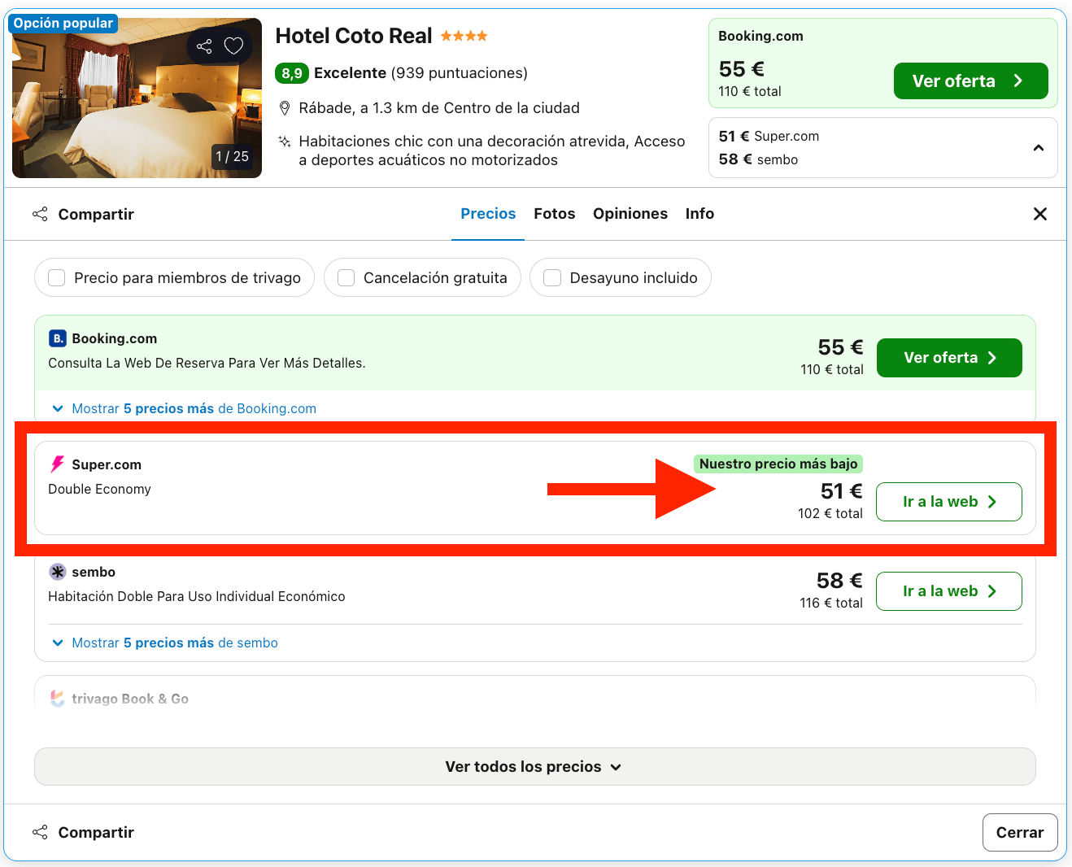Click the 110 € total in Booking.com row
The width and height of the screenshot is (1072, 867).
832,369
